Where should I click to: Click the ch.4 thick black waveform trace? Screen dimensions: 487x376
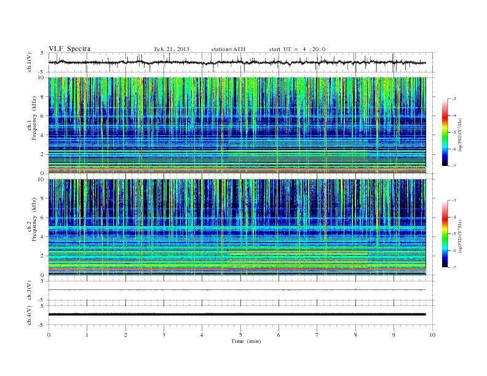(x=237, y=315)
